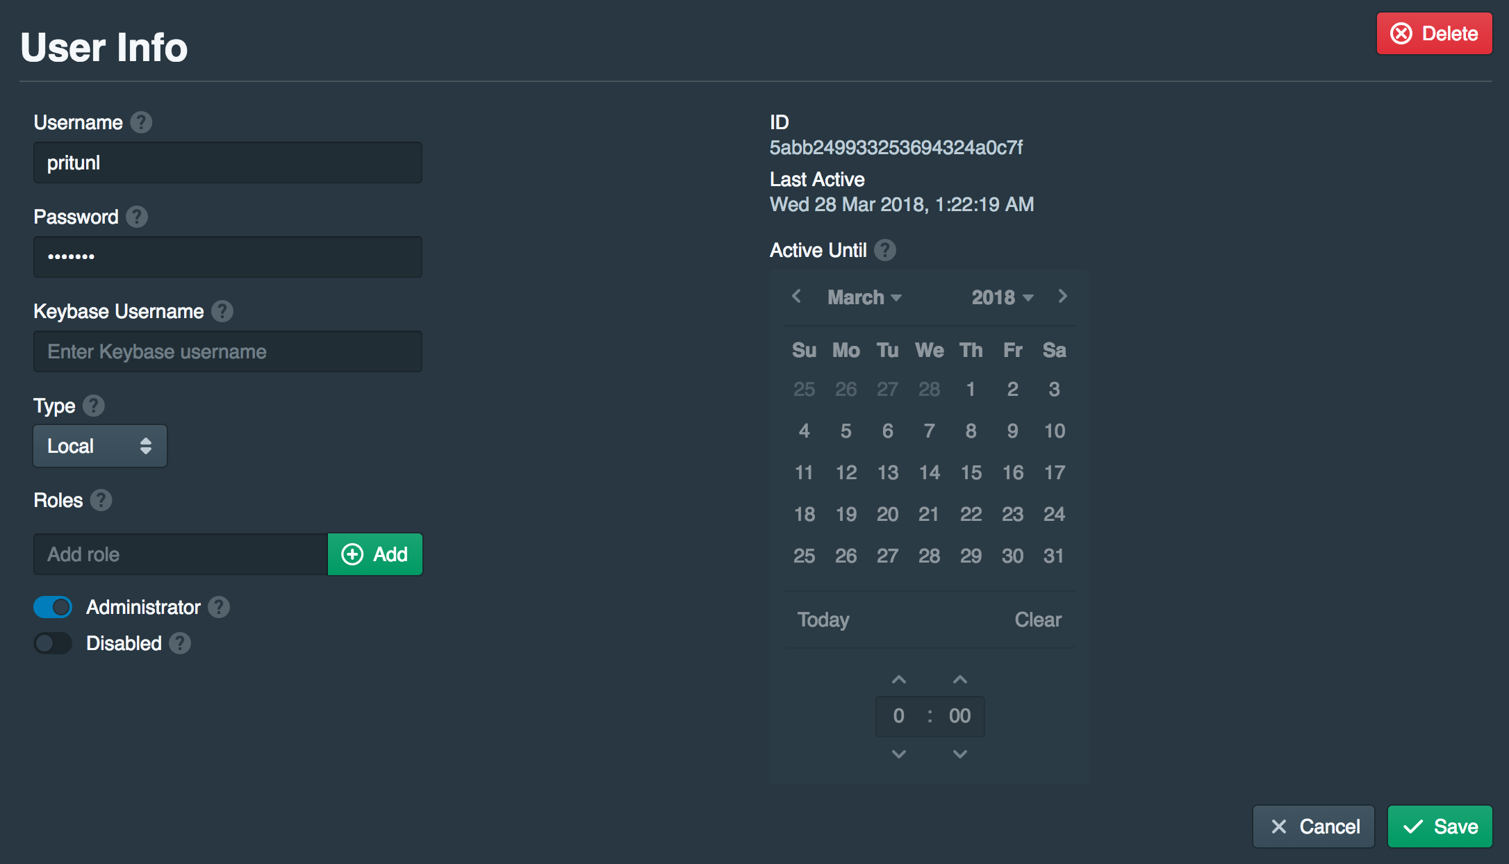This screenshot has height=864, width=1509.
Task: Pick greyed-out February 27 in calendar
Action: click(888, 389)
